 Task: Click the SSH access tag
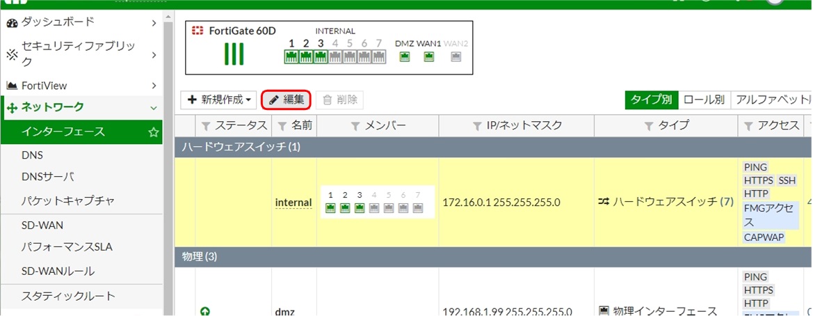click(x=787, y=180)
